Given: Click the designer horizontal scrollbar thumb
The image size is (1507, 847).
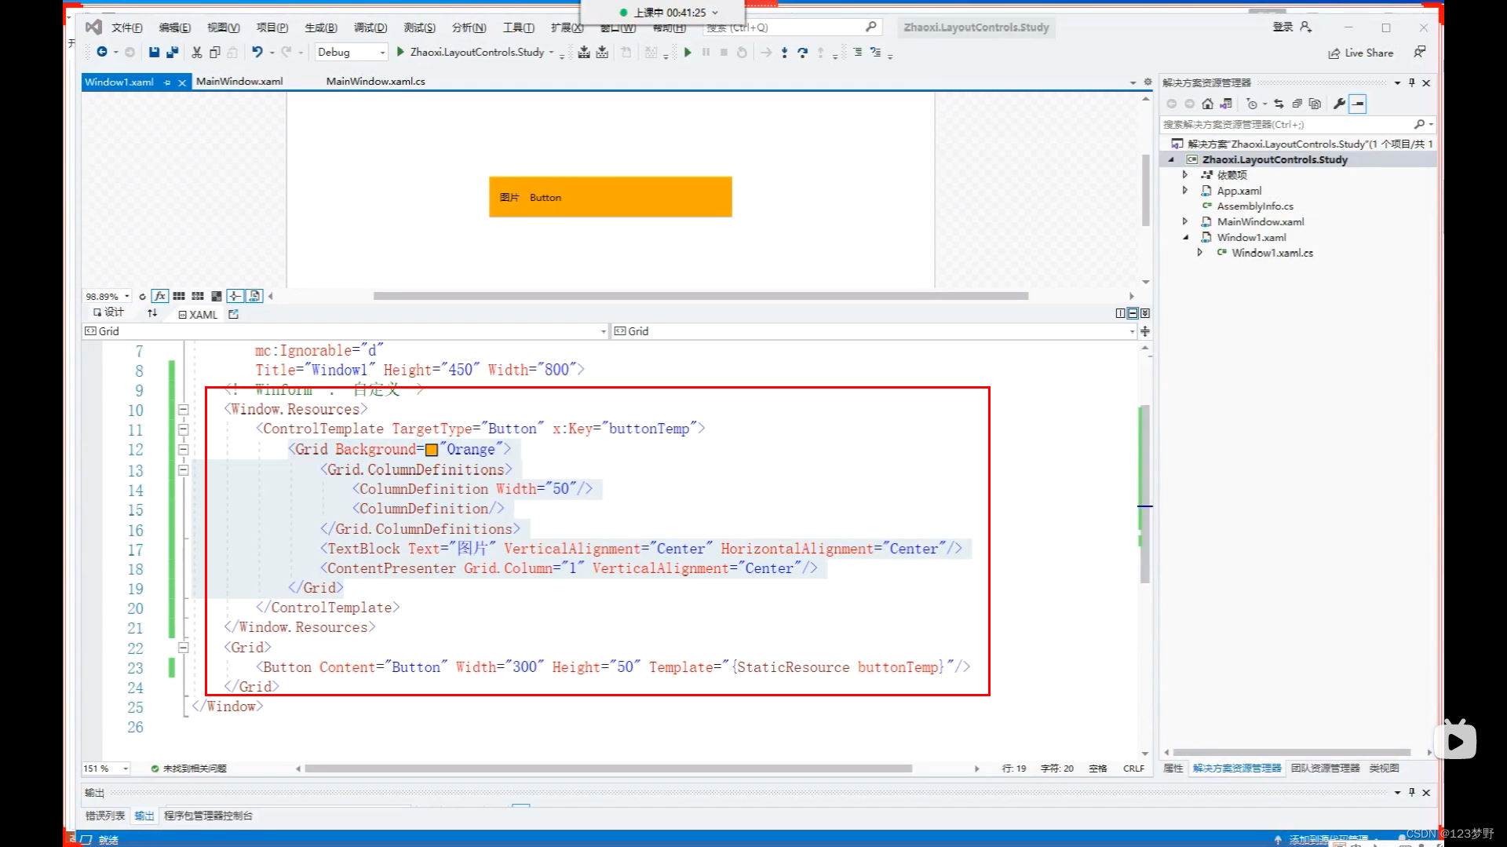Looking at the screenshot, I should [700, 296].
